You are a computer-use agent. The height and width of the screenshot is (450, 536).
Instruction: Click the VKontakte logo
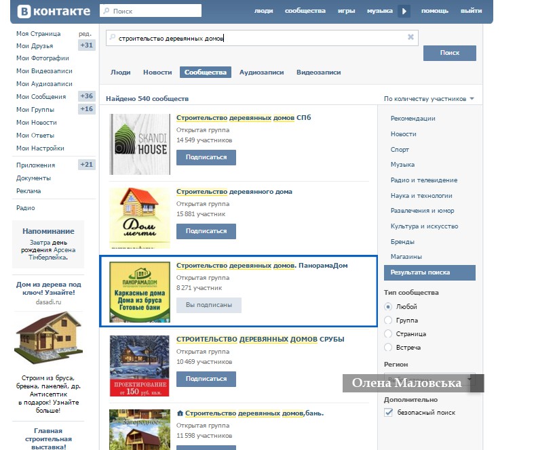[54, 11]
